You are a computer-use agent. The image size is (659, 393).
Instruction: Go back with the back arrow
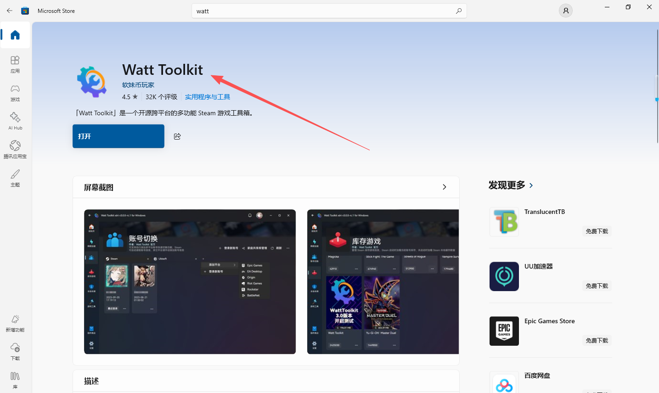tap(10, 11)
